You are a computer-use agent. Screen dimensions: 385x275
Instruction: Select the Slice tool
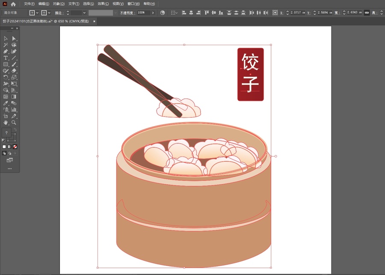pyautogui.click(x=14, y=116)
